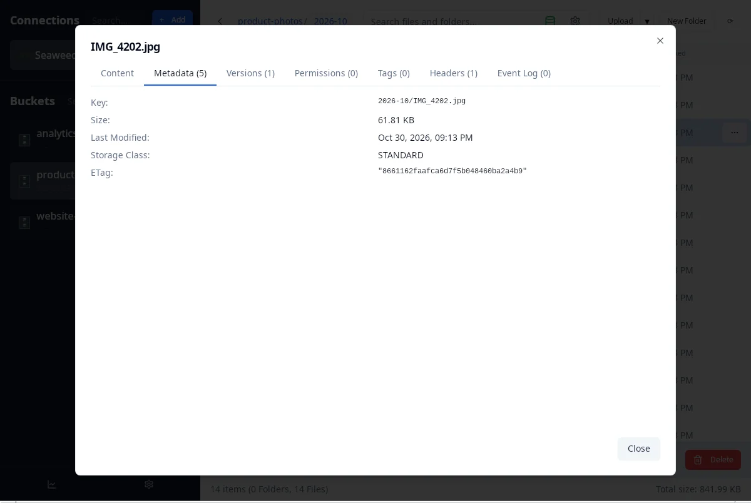Open settings gear next to search bar
This screenshot has height=503, width=751.
(x=575, y=21)
